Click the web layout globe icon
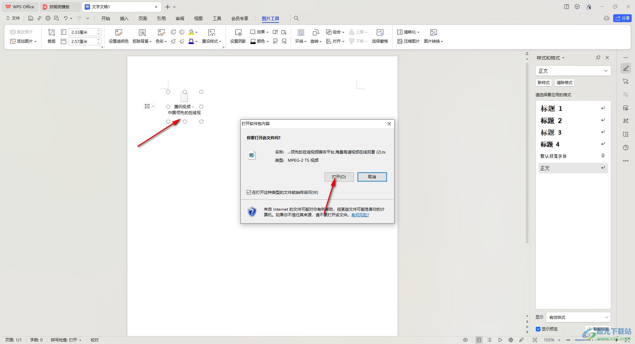 pyautogui.click(x=511, y=340)
